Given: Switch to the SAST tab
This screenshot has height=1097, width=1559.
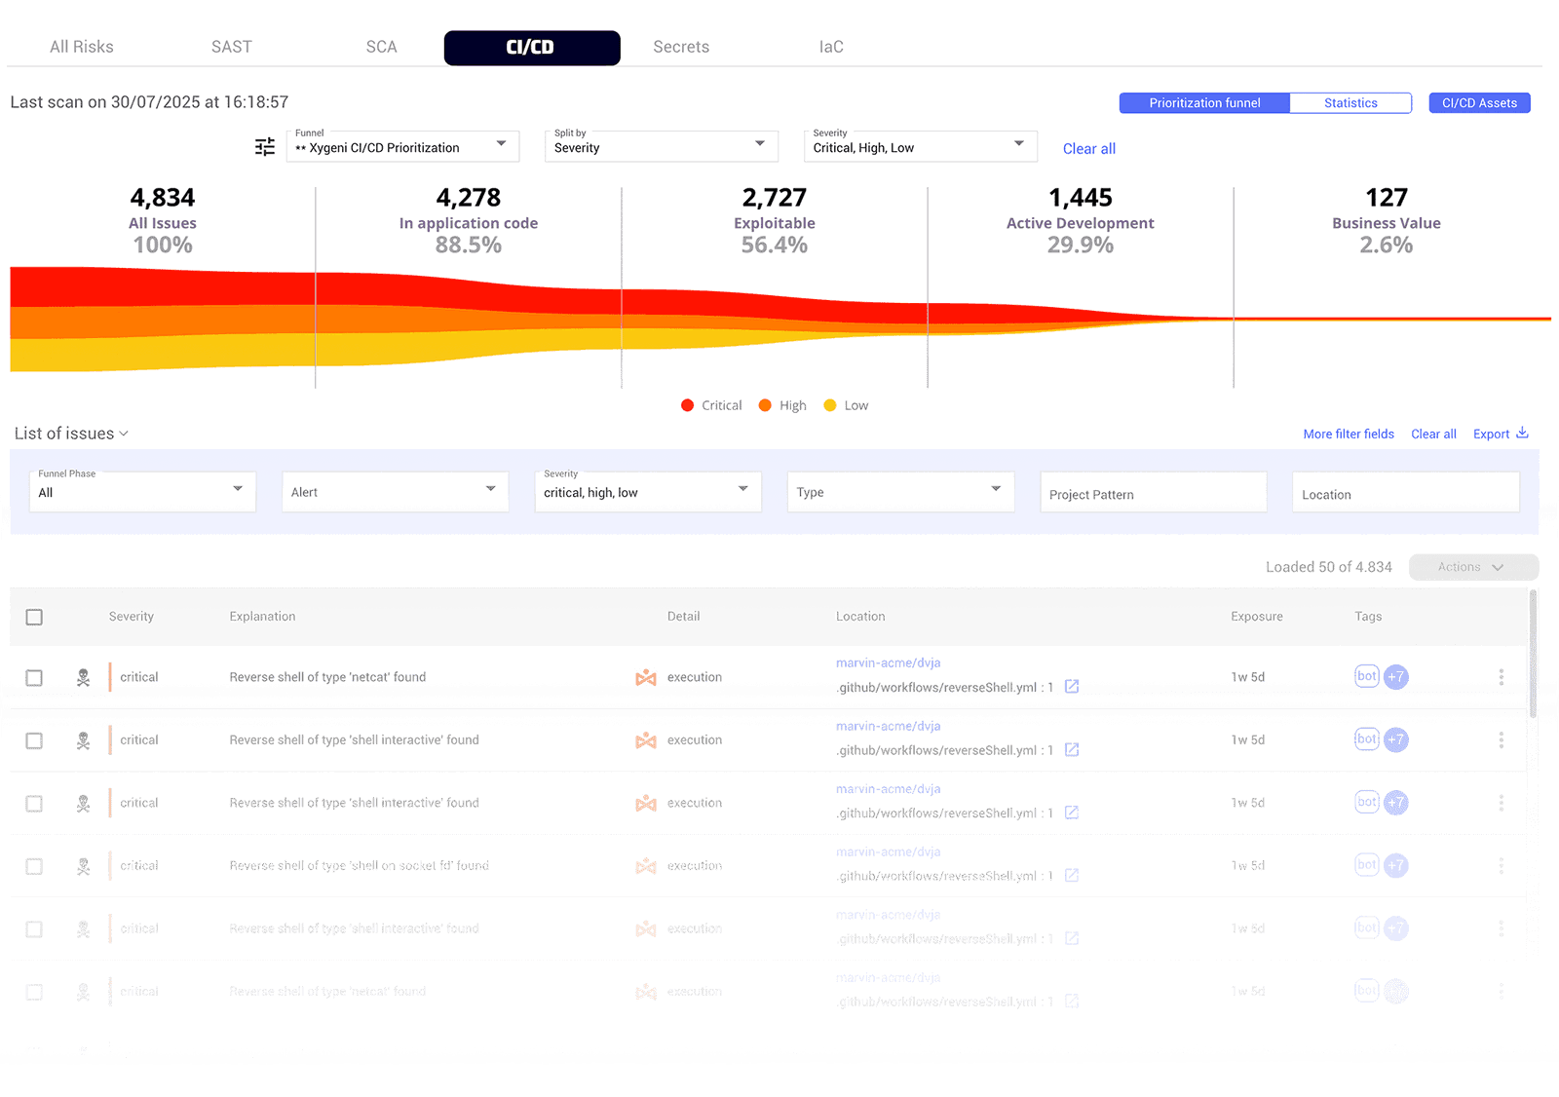Looking at the screenshot, I should tap(232, 47).
